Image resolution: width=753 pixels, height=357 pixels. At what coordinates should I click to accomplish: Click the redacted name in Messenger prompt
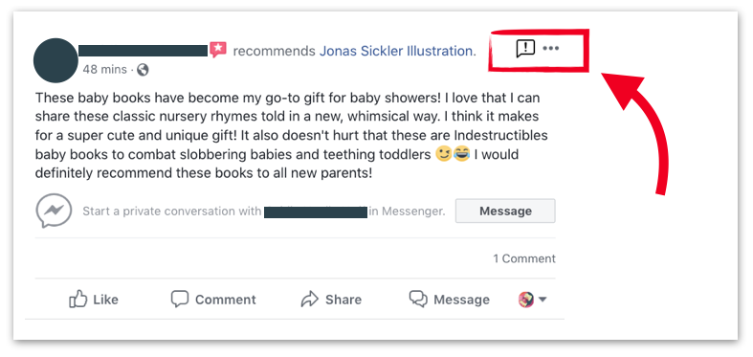316,212
